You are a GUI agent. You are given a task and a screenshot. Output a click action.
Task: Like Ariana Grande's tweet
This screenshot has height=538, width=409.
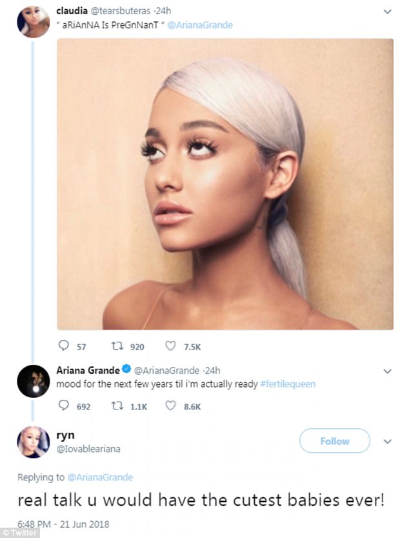click(x=171, y=406)
